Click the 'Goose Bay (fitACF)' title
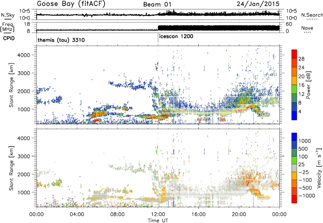Viewport: 323px width, 223px height. pos(71,4)
